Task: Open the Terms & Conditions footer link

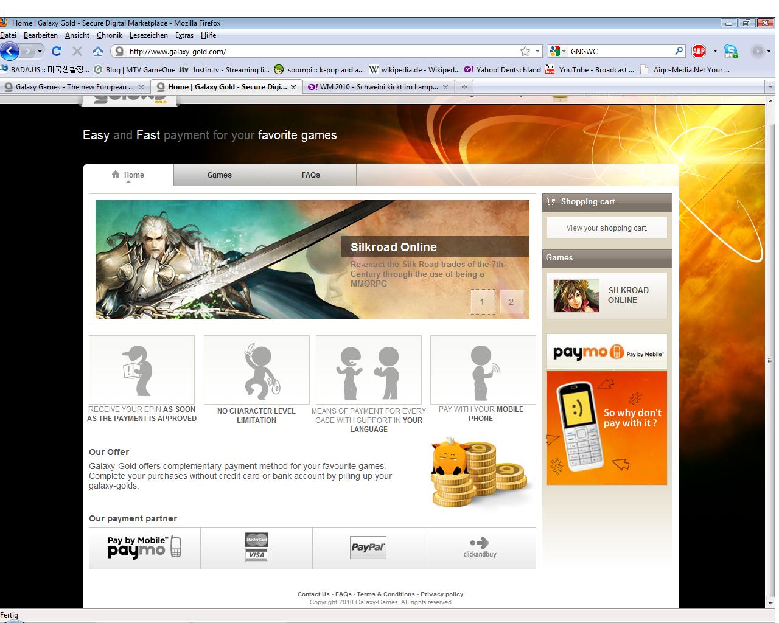Action: point(386,594)
